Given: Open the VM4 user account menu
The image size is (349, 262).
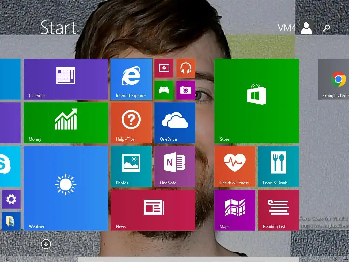Looking at the screenshot, I should coord(295,28).
